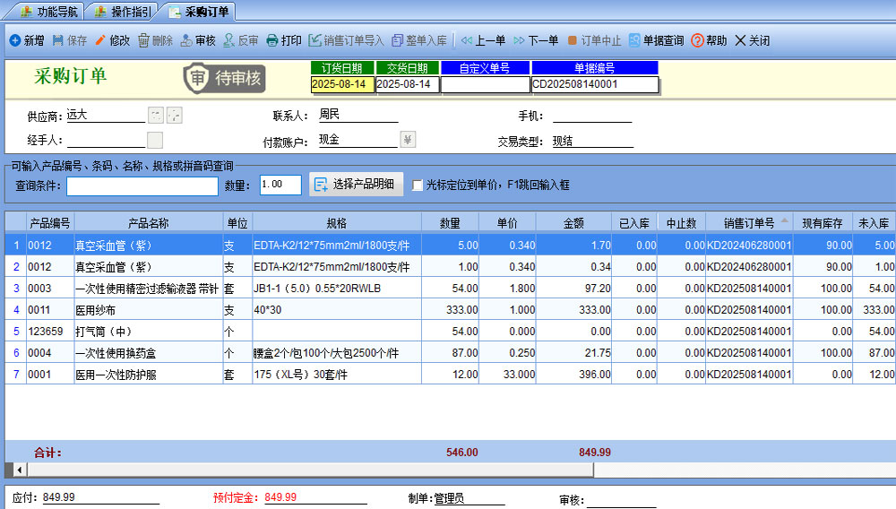Click the 打印 (print) toolbar button
Screen dimensions: 896x509
click(284, 40)
